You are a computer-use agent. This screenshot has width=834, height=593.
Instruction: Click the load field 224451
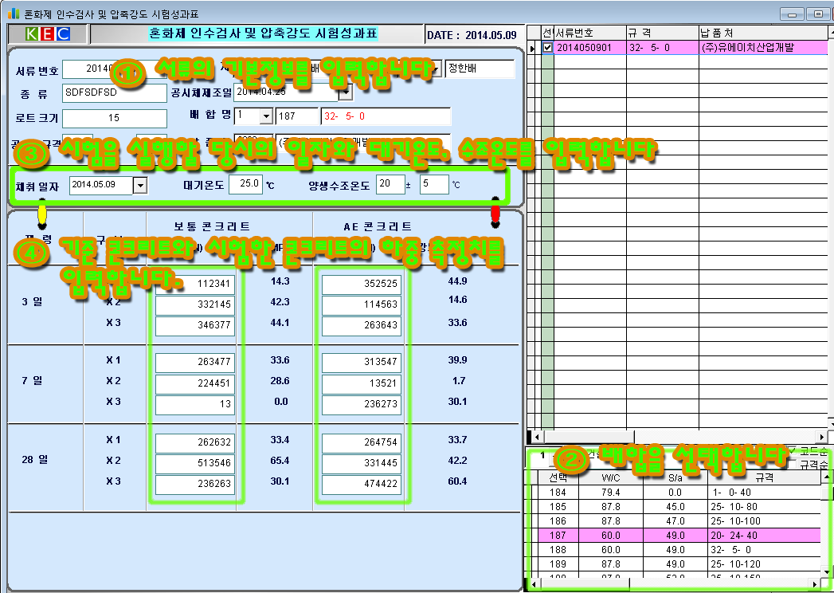coord(194,383)
